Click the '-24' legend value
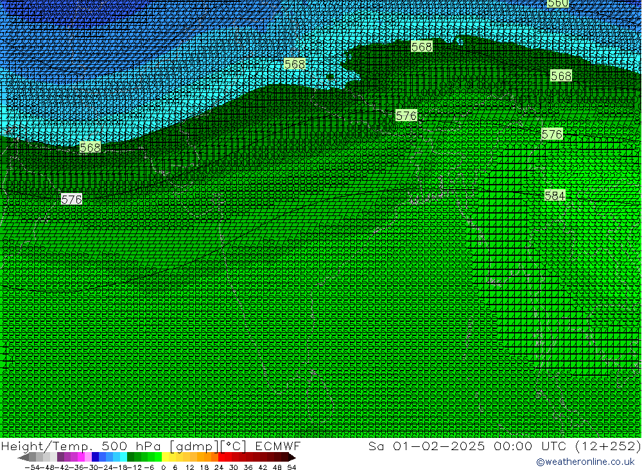The image size is (642, 470). click(106, 467)
